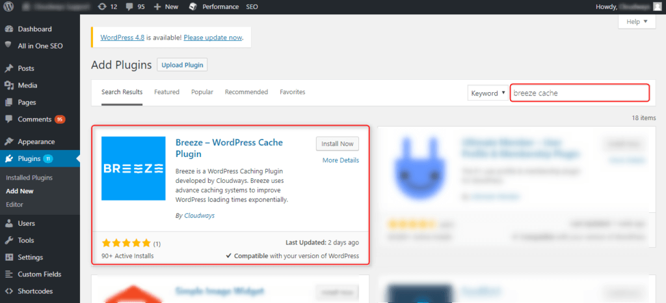This screenshot has height=303, width=666.
Task: Open Users sidebar icon
Action: click(8, 223)
